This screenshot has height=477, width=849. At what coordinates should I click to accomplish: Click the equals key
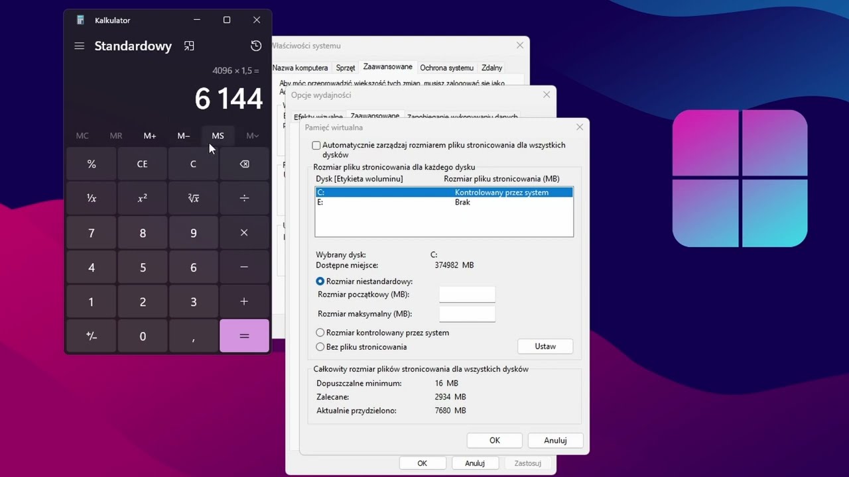[244, 336]
